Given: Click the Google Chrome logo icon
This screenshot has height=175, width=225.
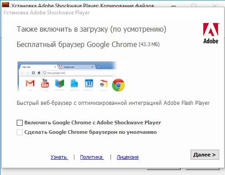Looking at the screenshot, I should [118, 85].
